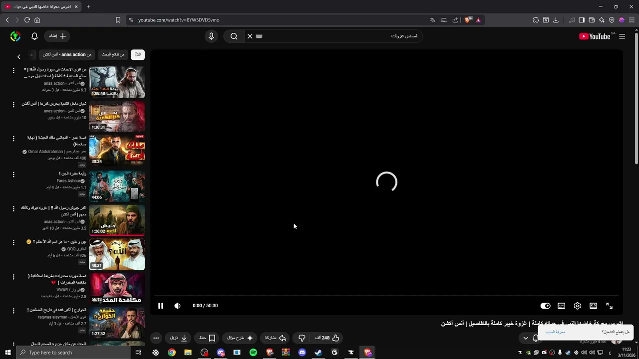Open options menu for the 1:30:31 video
This screenshot has width=639, height=359.
(13, 104)
